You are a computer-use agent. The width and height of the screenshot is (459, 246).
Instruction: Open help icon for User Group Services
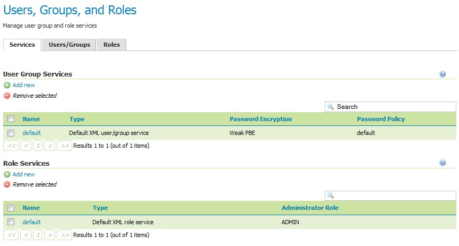443,74
